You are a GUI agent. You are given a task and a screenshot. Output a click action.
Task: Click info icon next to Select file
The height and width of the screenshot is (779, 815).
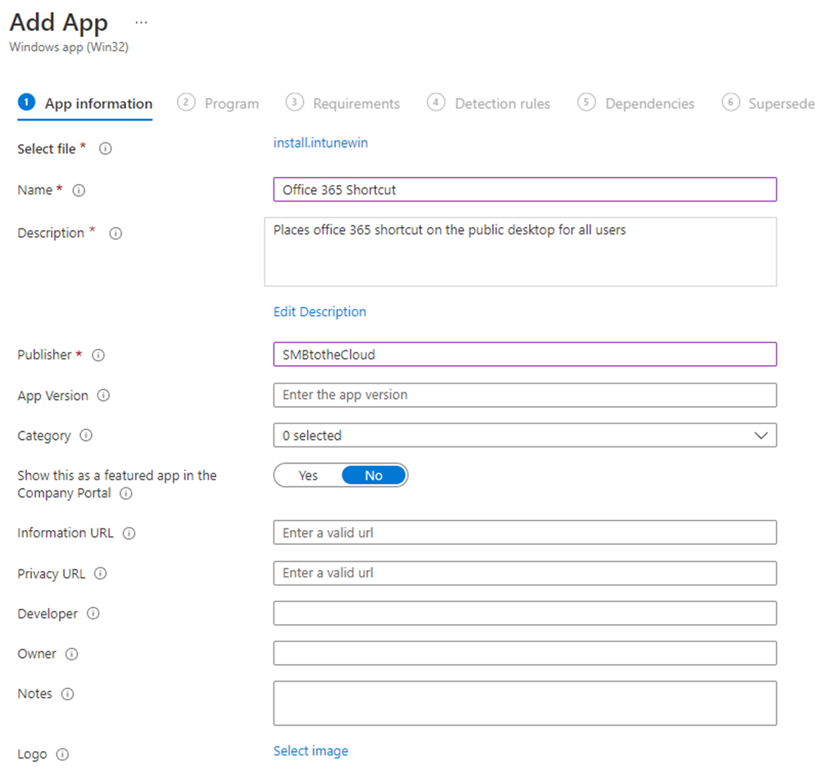tap(106, 149)
